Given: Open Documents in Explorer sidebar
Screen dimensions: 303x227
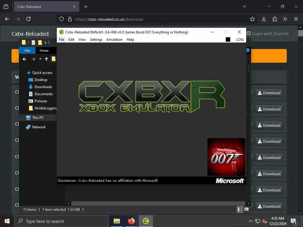Looking at the screenshot, I should (x=43, y=94).
